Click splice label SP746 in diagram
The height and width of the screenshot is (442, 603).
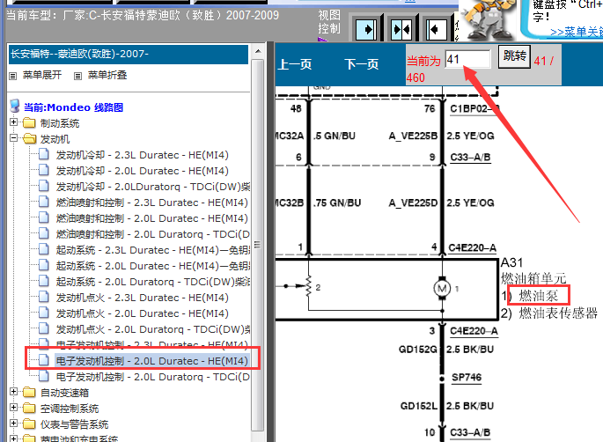point(467,378)
